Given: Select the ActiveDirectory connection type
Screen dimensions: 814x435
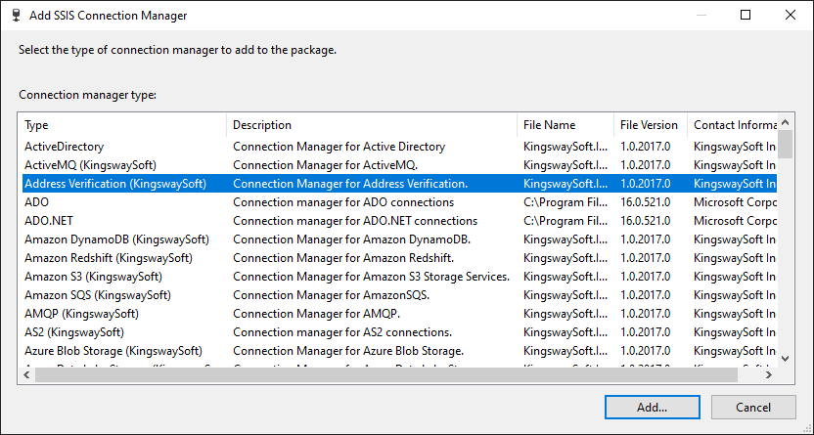Looking at the screenshot, I should point(399,147).
